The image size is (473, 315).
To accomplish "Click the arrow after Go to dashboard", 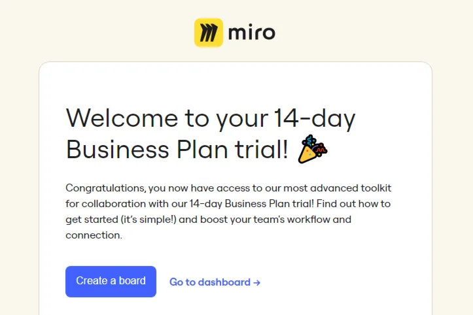I will pos(257,282).
